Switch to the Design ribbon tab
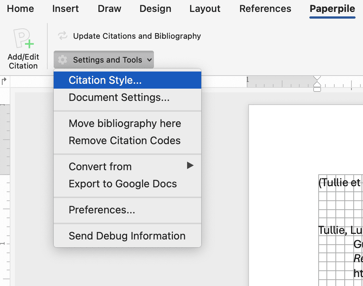The height and width of the screenshot is (286, 363). click(155, 9)
